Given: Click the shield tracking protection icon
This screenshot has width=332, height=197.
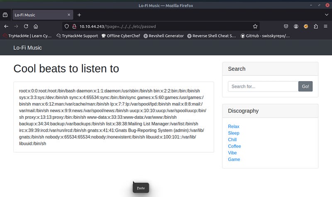Looking at the screenshot, I should click(x=66, y=26).
